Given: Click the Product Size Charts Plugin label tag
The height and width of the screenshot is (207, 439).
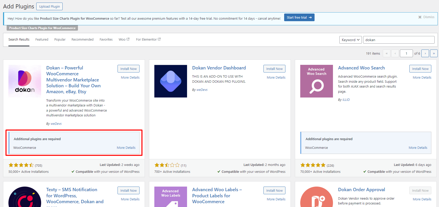Looking at the screenshot, I should (42, 28).
